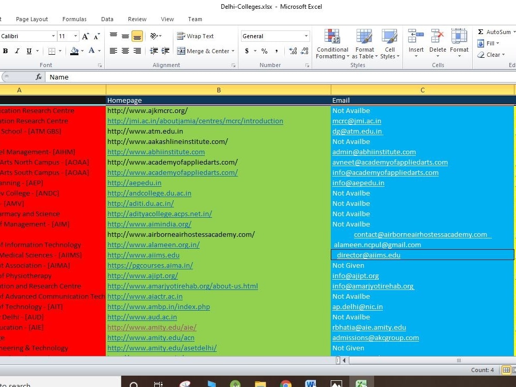
Task: Click the Insert Function fx icon
Action: (39, 77)
